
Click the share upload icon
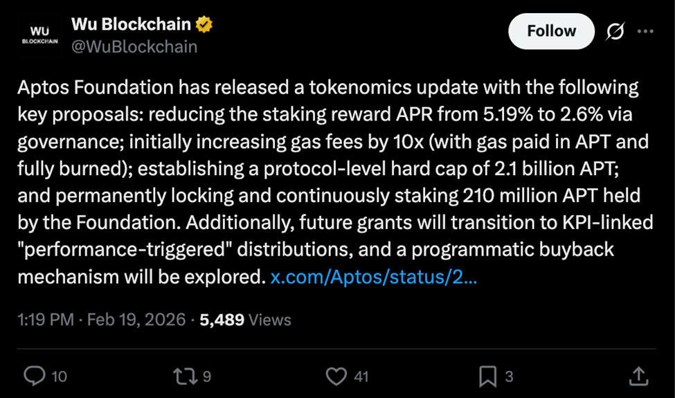coord(638,376)
